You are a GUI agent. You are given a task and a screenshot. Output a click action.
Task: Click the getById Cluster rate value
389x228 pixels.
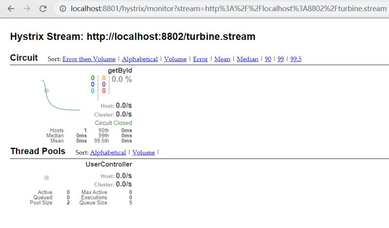point(124,114)
